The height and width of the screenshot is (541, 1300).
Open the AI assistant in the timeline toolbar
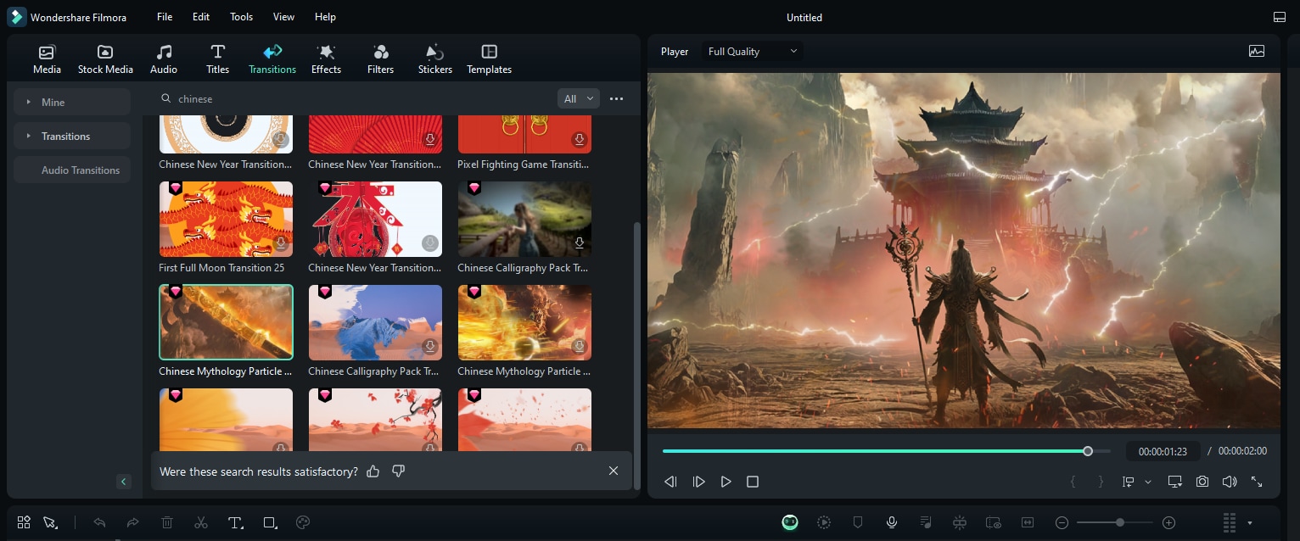789,522
